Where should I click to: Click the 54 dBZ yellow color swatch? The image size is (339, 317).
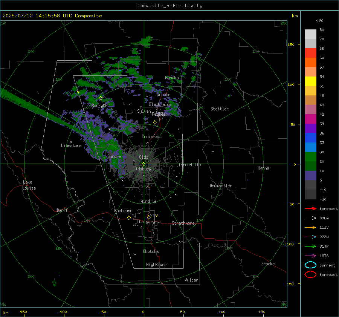(310, 81)
